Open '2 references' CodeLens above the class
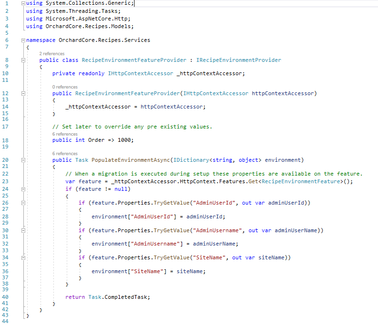Viewport: 378px width, 325px height. pyautogui.click(x=52, y=53)
